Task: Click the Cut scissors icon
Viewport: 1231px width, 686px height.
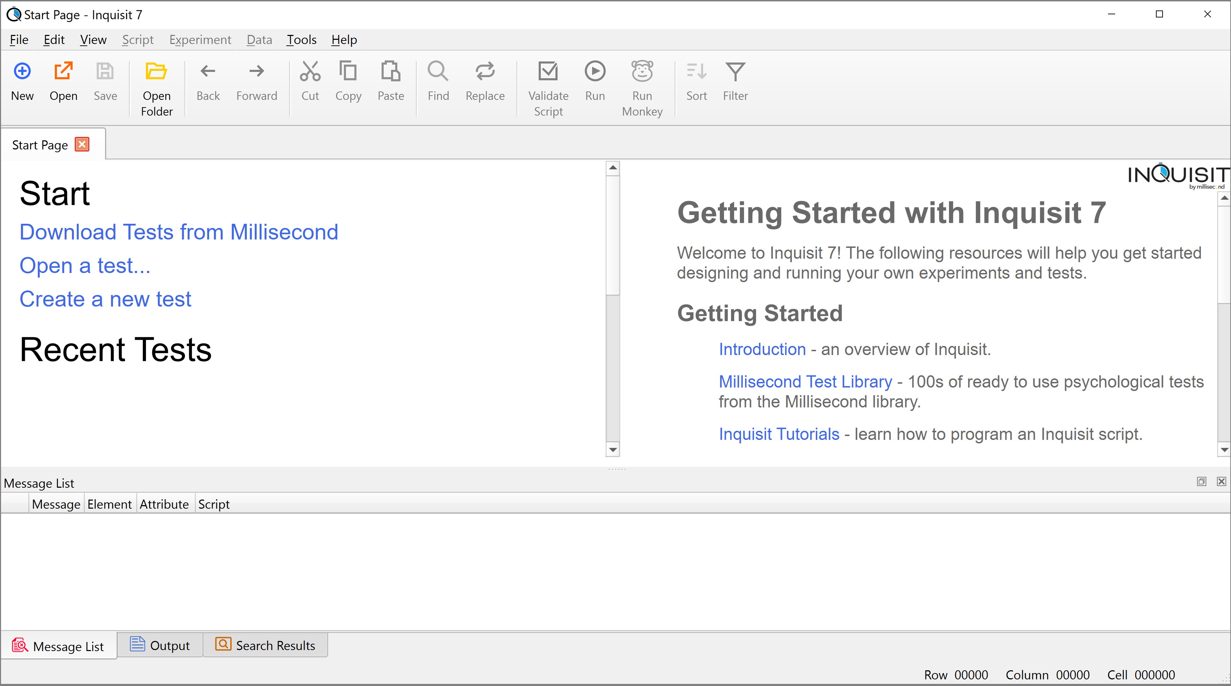Action: click(x=310, y=72)
